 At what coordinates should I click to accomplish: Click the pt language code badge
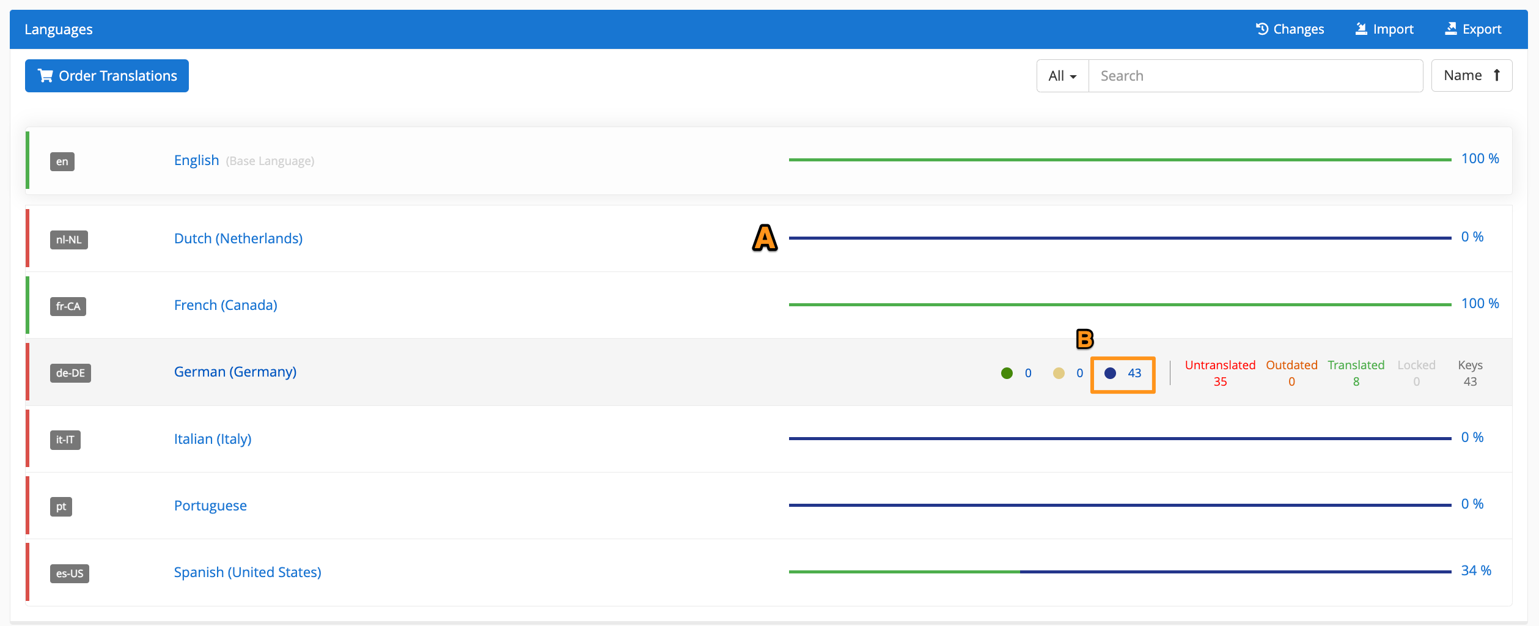coord(61,507)
